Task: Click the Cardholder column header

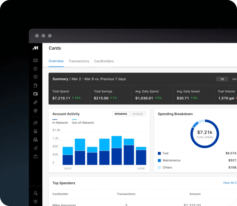Action: coord(60,194)
